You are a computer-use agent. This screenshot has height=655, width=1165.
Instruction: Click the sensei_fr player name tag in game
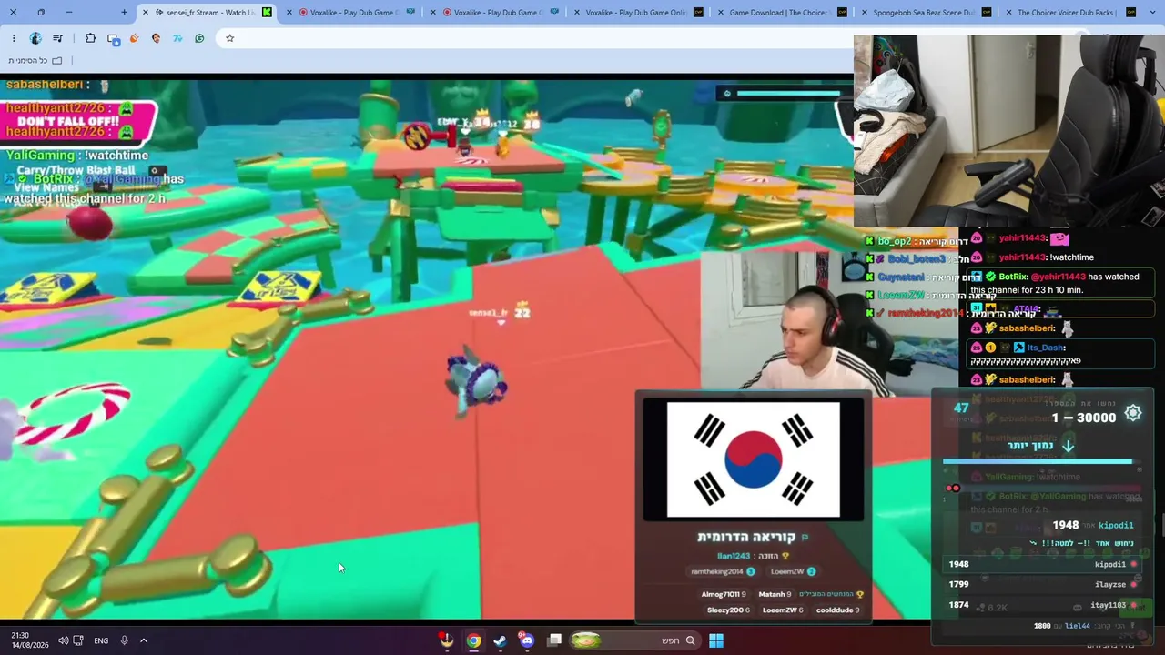point(489,313)
